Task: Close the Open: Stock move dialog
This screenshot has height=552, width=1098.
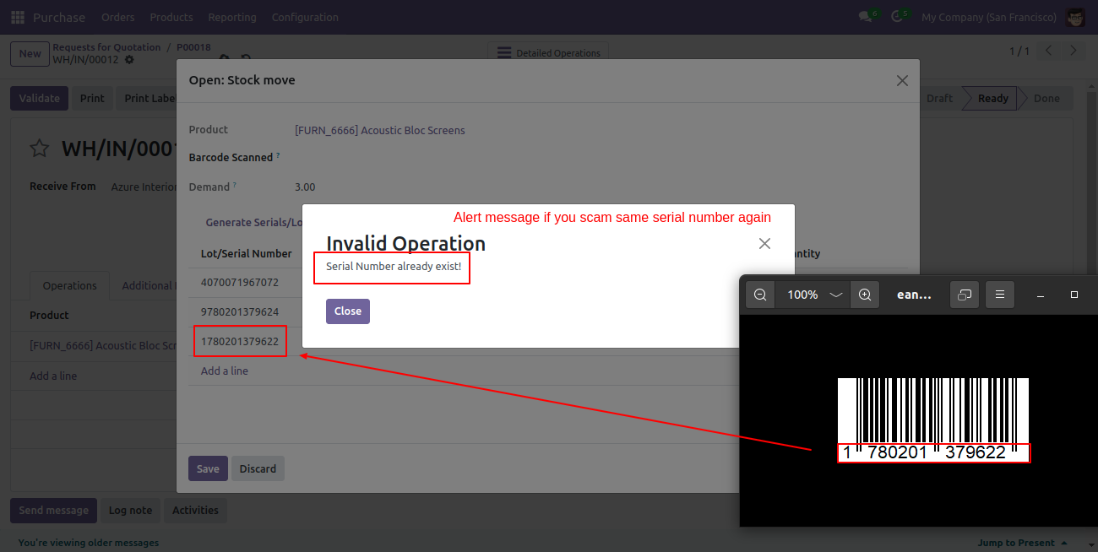Action: (902, 81)
